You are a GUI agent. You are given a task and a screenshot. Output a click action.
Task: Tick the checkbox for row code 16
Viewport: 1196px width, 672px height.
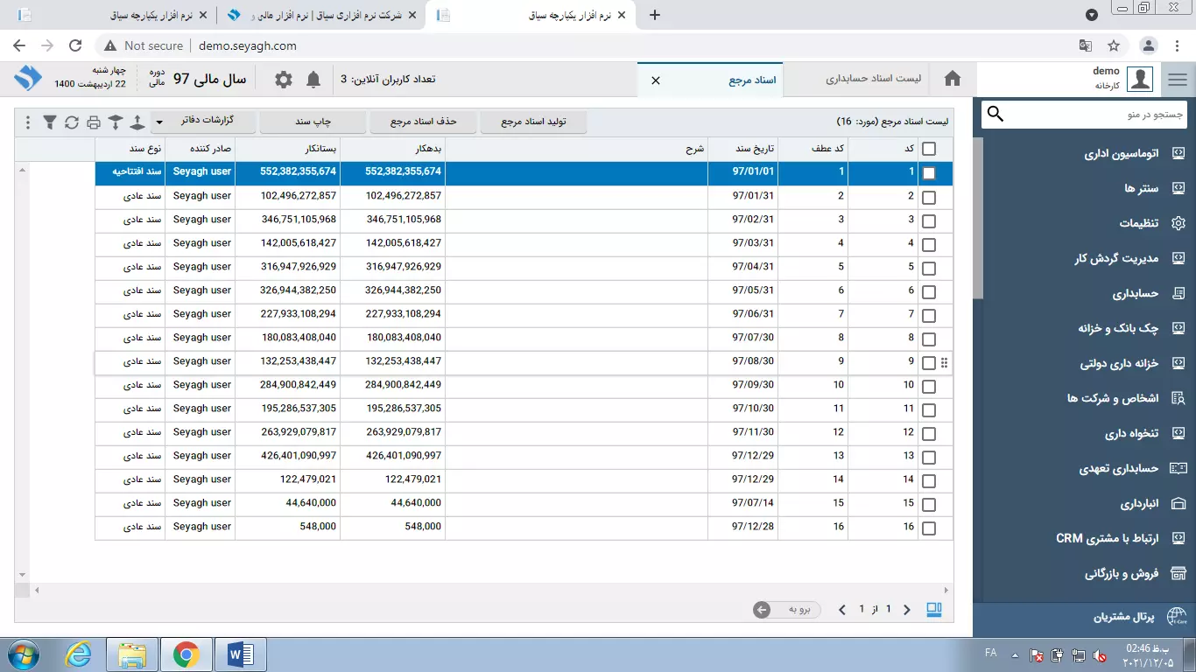929,528
